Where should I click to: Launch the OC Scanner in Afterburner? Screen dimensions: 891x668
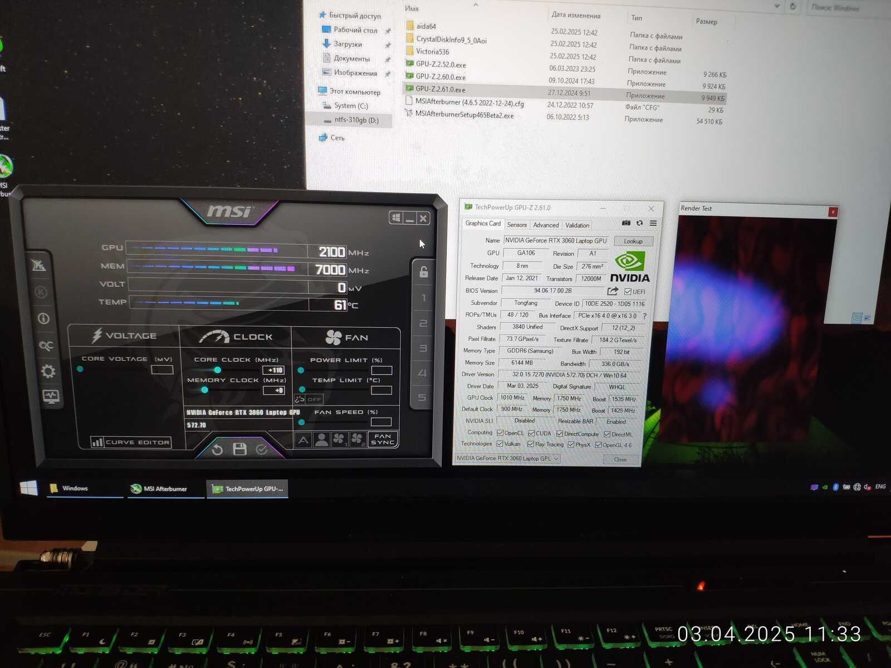click(46, 346)
